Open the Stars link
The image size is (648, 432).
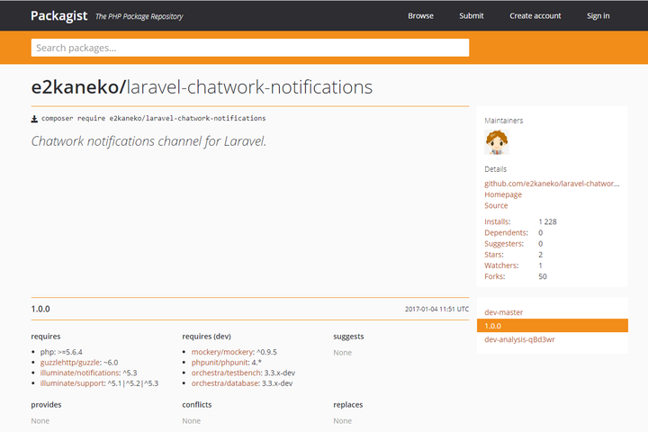coord(494,255)
